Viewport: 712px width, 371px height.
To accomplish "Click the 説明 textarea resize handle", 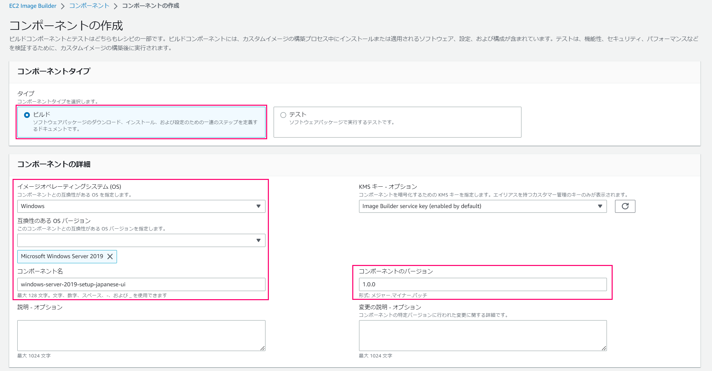I will (x=263, y=348).
